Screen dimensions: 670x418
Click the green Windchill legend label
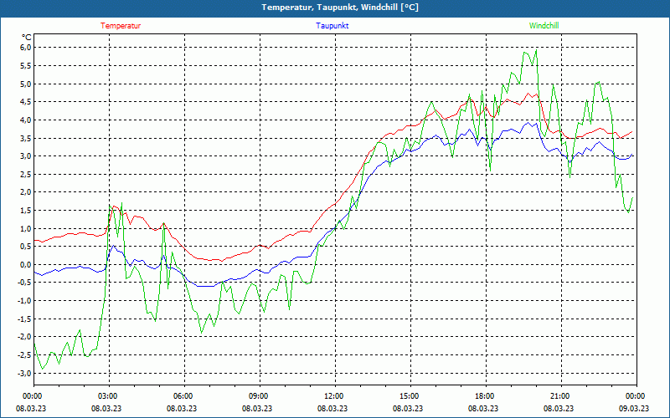click(x=544, y=26)
